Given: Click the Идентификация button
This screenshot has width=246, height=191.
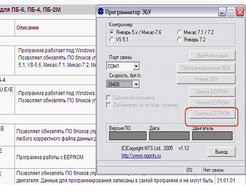Looking at the screenshot, I should (x=212, y=56).
